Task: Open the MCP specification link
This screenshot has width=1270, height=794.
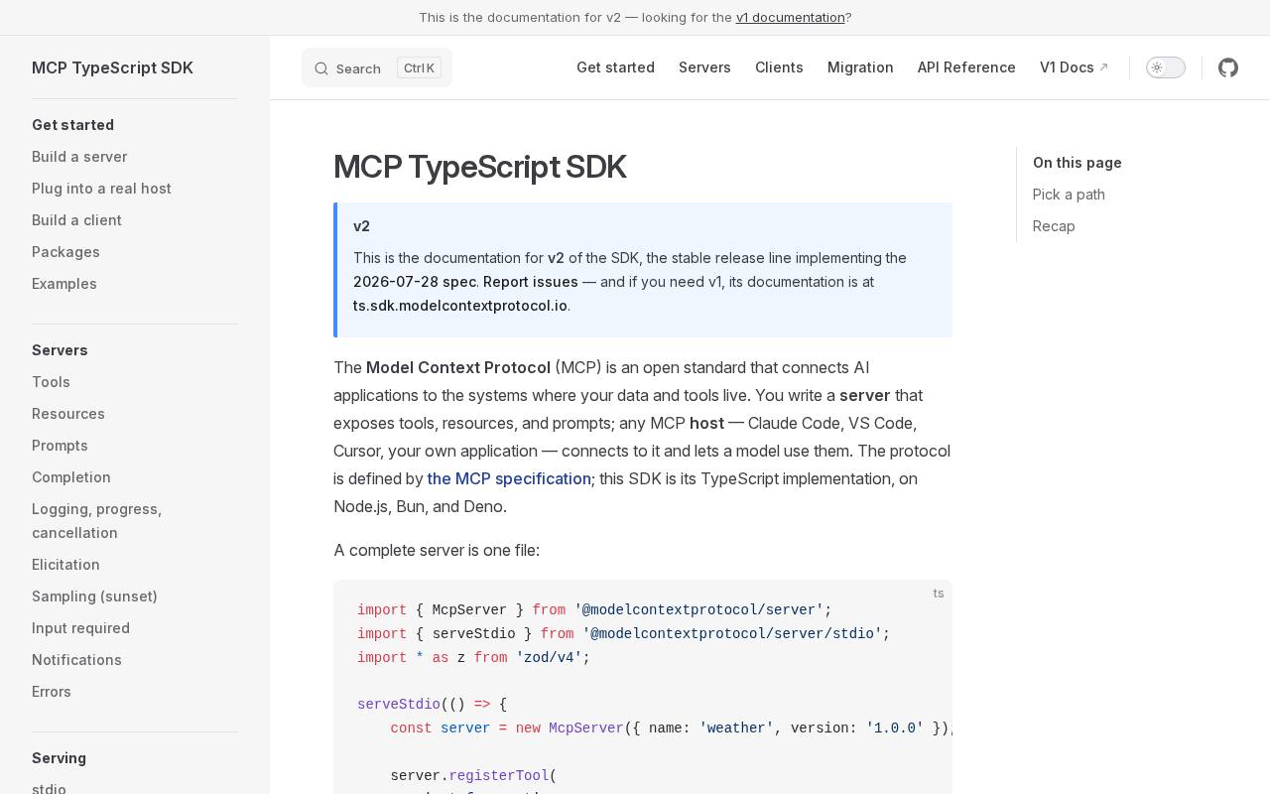Action: (x=509, y=478)
